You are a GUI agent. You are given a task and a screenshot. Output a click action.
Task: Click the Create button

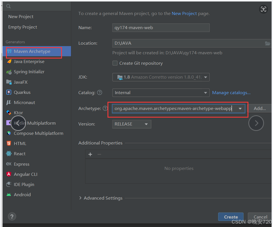point(231,217)
